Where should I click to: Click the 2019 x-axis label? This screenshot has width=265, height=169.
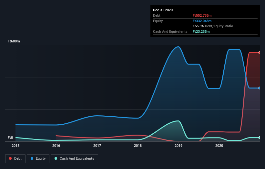coord(178,146)
